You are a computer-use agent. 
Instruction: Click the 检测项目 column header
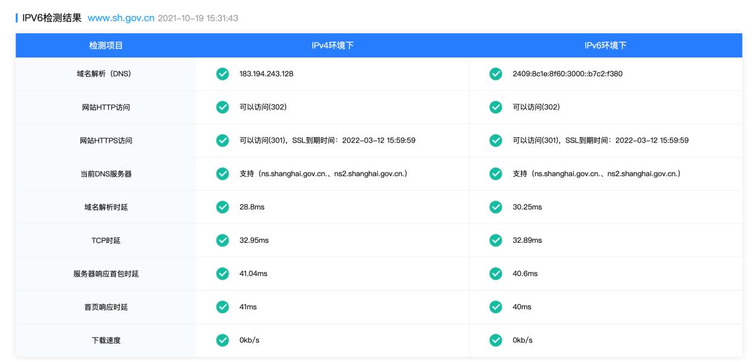point(106,45)
